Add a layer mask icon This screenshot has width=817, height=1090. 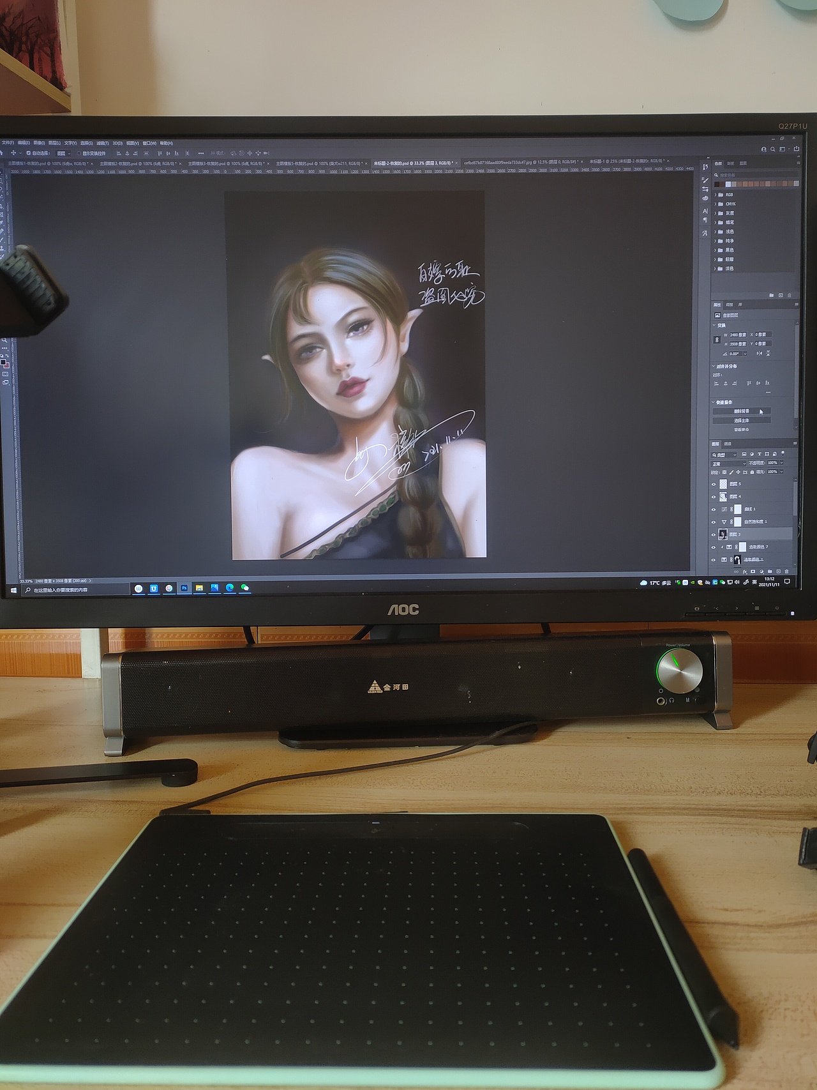(753, 571)
